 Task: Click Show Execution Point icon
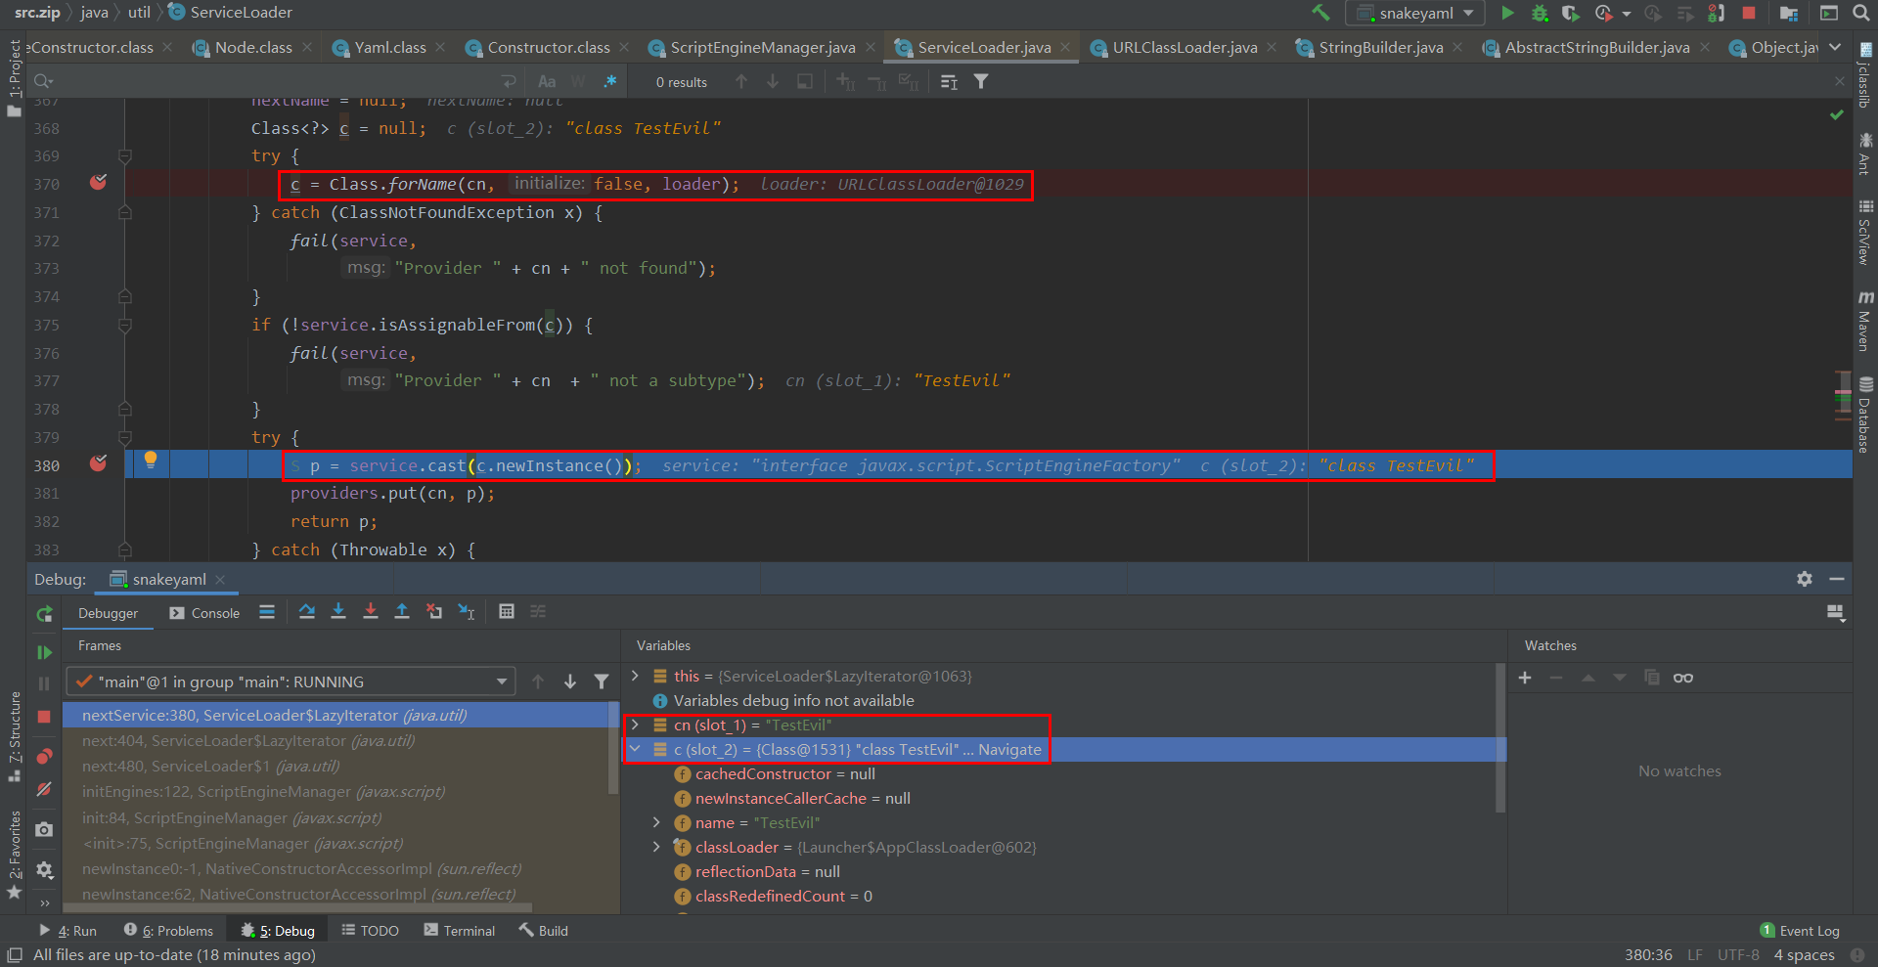click(267, 612)
